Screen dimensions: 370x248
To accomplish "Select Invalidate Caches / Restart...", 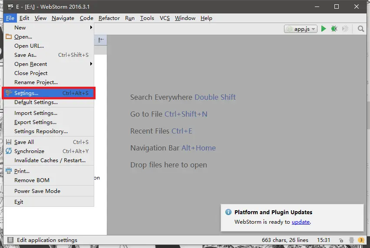I will point(49,160).
